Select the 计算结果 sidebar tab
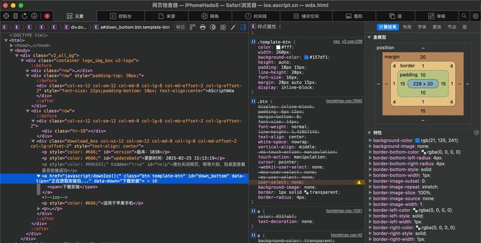The height and width of the screenshot is (243, 481). point(388,27)
